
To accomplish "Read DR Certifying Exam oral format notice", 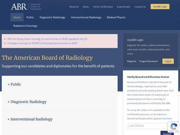I will (47, 39).
